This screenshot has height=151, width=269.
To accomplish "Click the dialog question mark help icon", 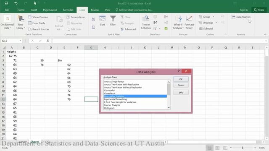I will 178,71.
